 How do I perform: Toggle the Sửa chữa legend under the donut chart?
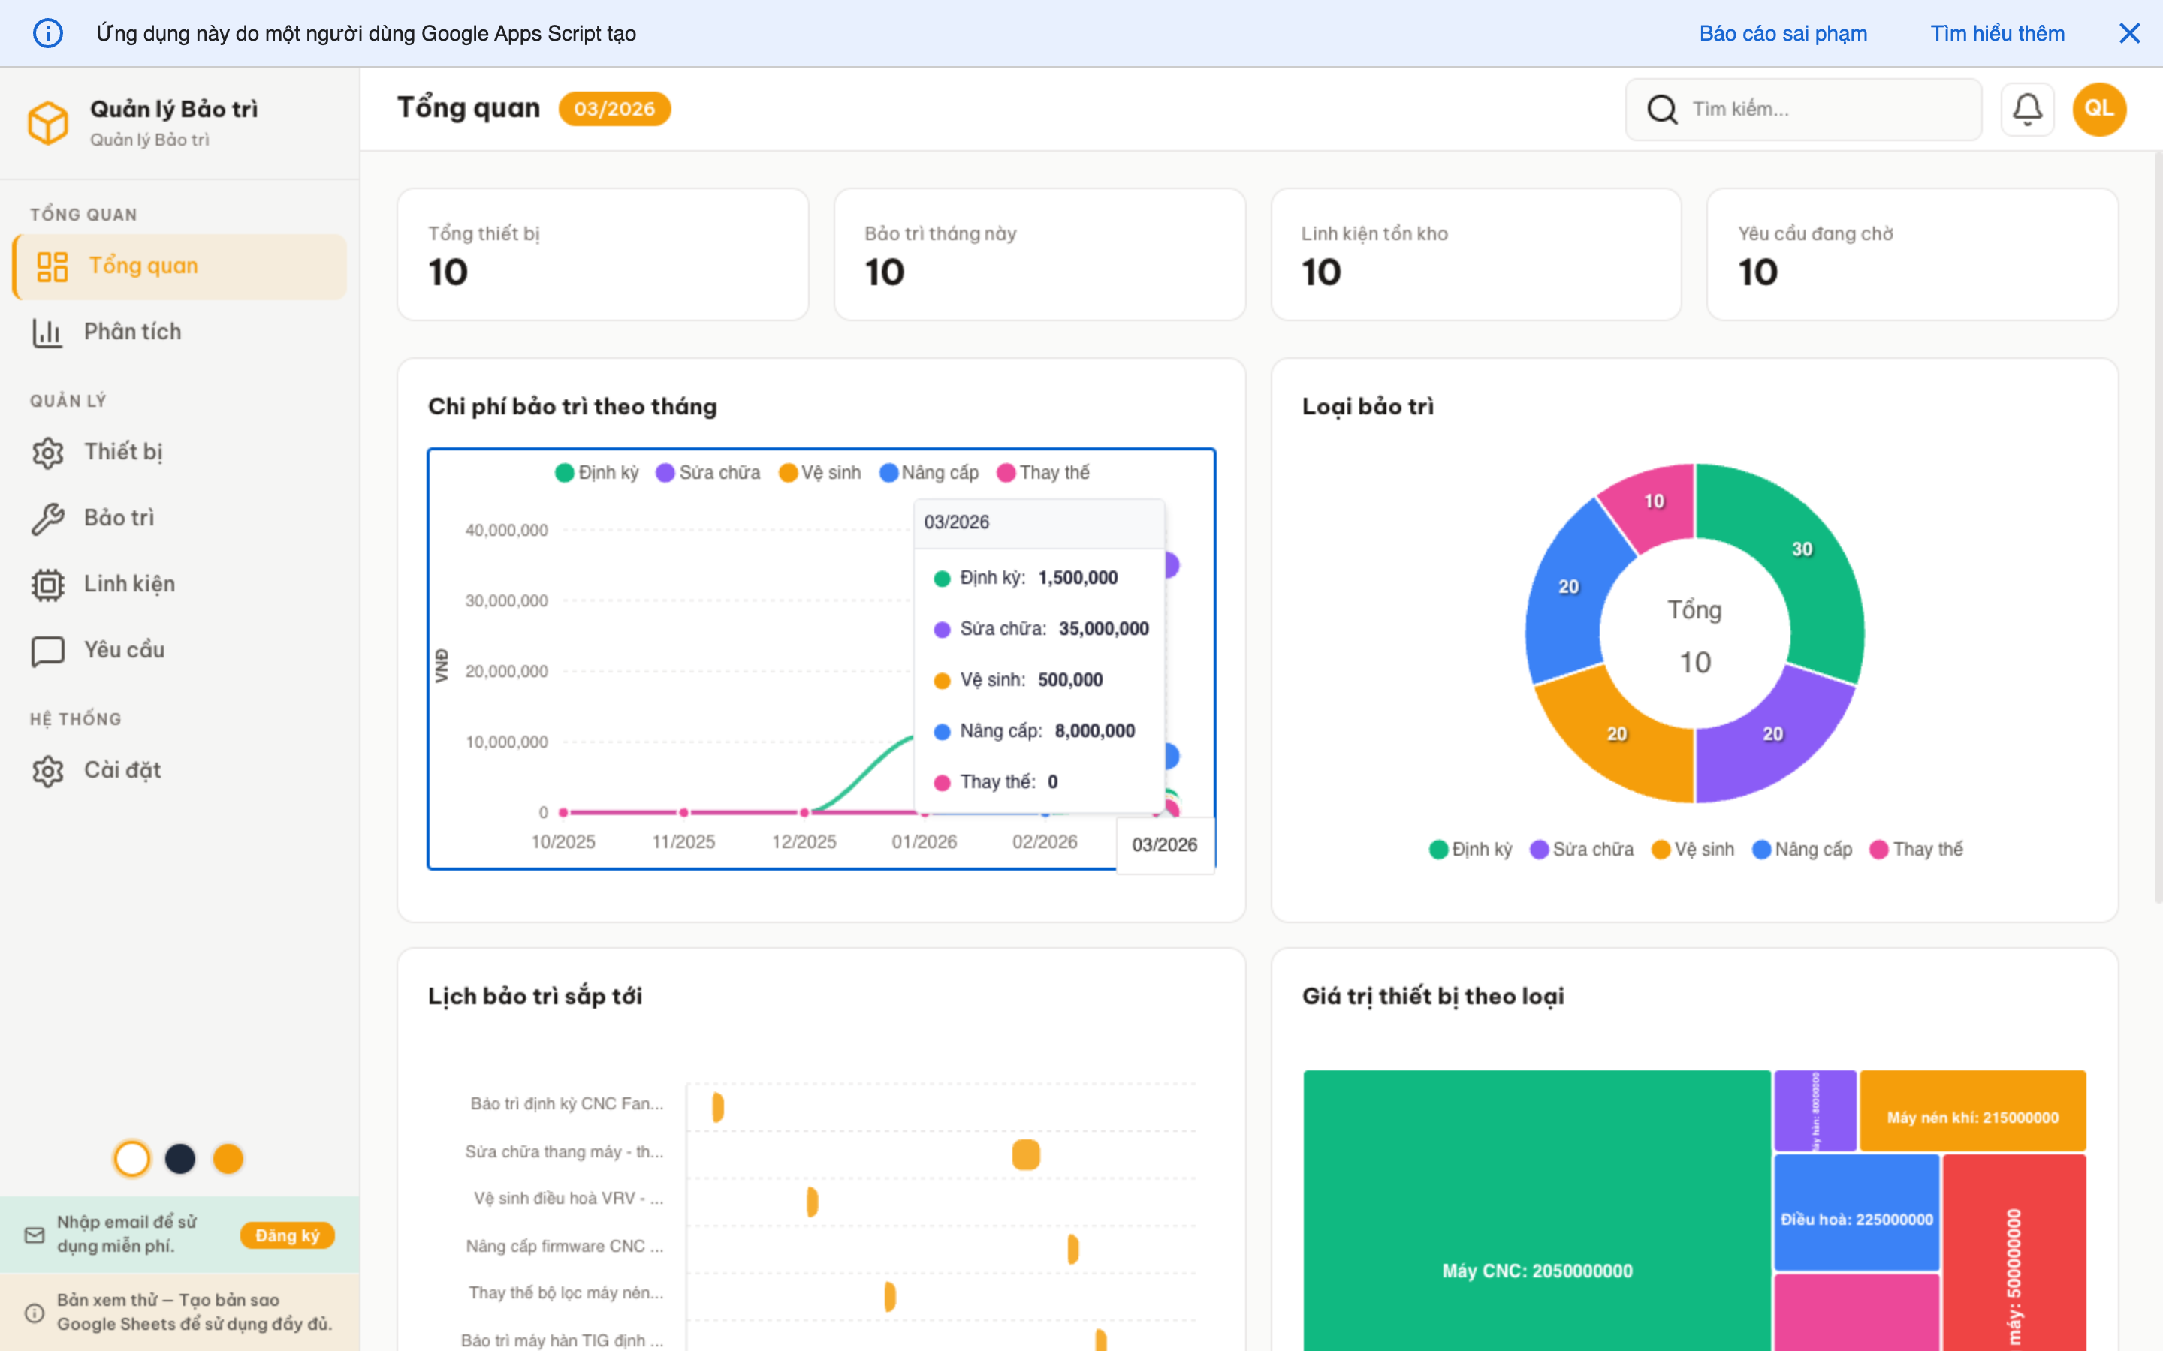1582,849
